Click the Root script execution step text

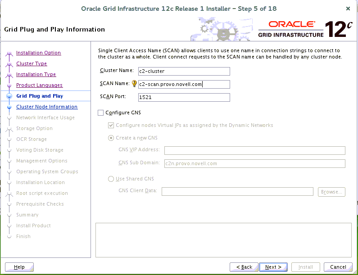tap(42, 193)
